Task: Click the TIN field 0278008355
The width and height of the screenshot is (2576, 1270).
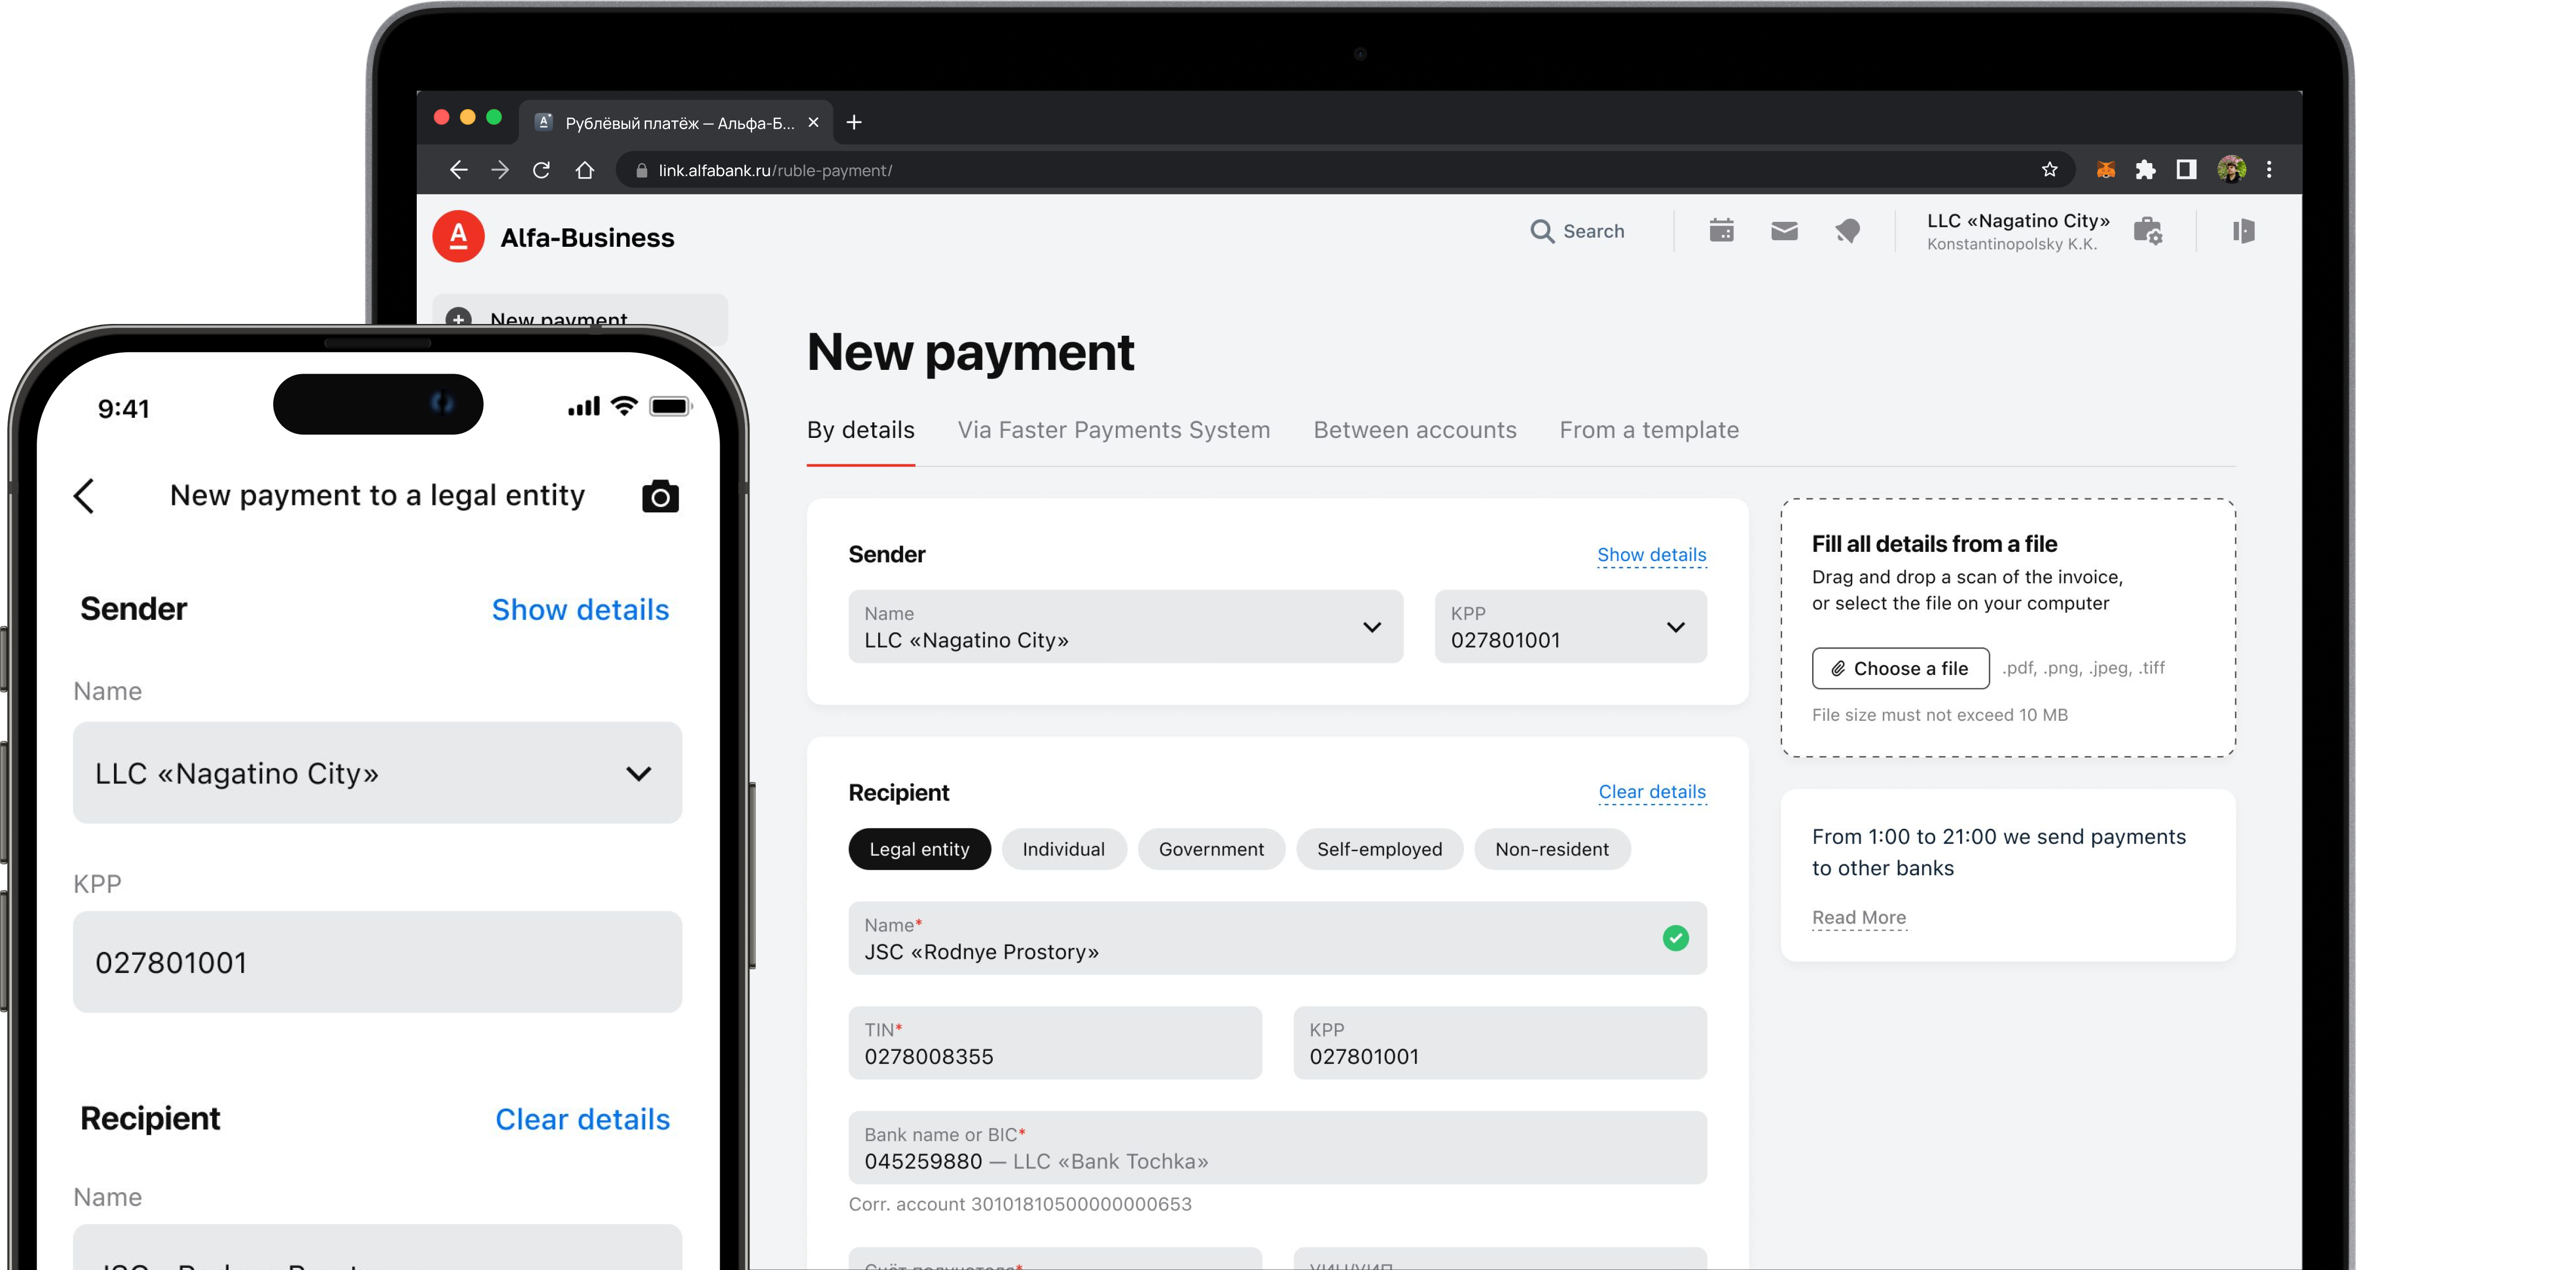Action: pos(1054,1043)
